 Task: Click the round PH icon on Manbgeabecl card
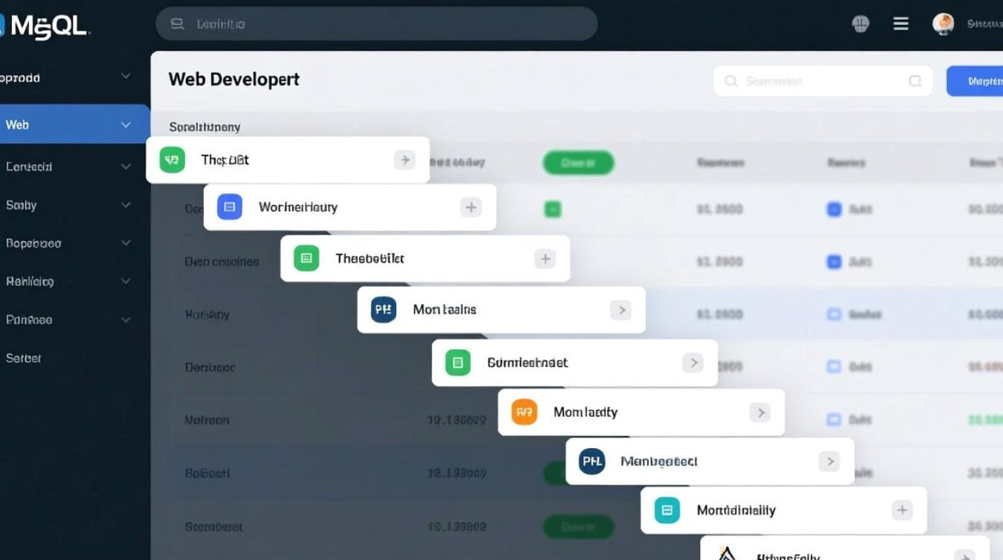[591, 461]
